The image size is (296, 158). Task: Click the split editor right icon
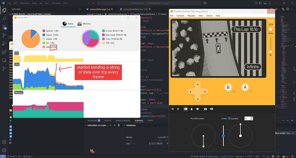[288, 9]
